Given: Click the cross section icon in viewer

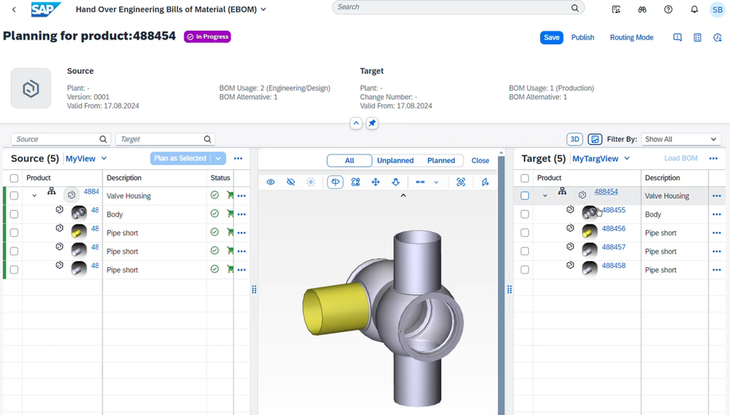Looking at the screenshot, I should click(485, 182).
